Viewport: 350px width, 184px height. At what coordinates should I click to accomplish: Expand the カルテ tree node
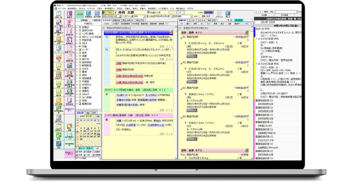[77, 43]
